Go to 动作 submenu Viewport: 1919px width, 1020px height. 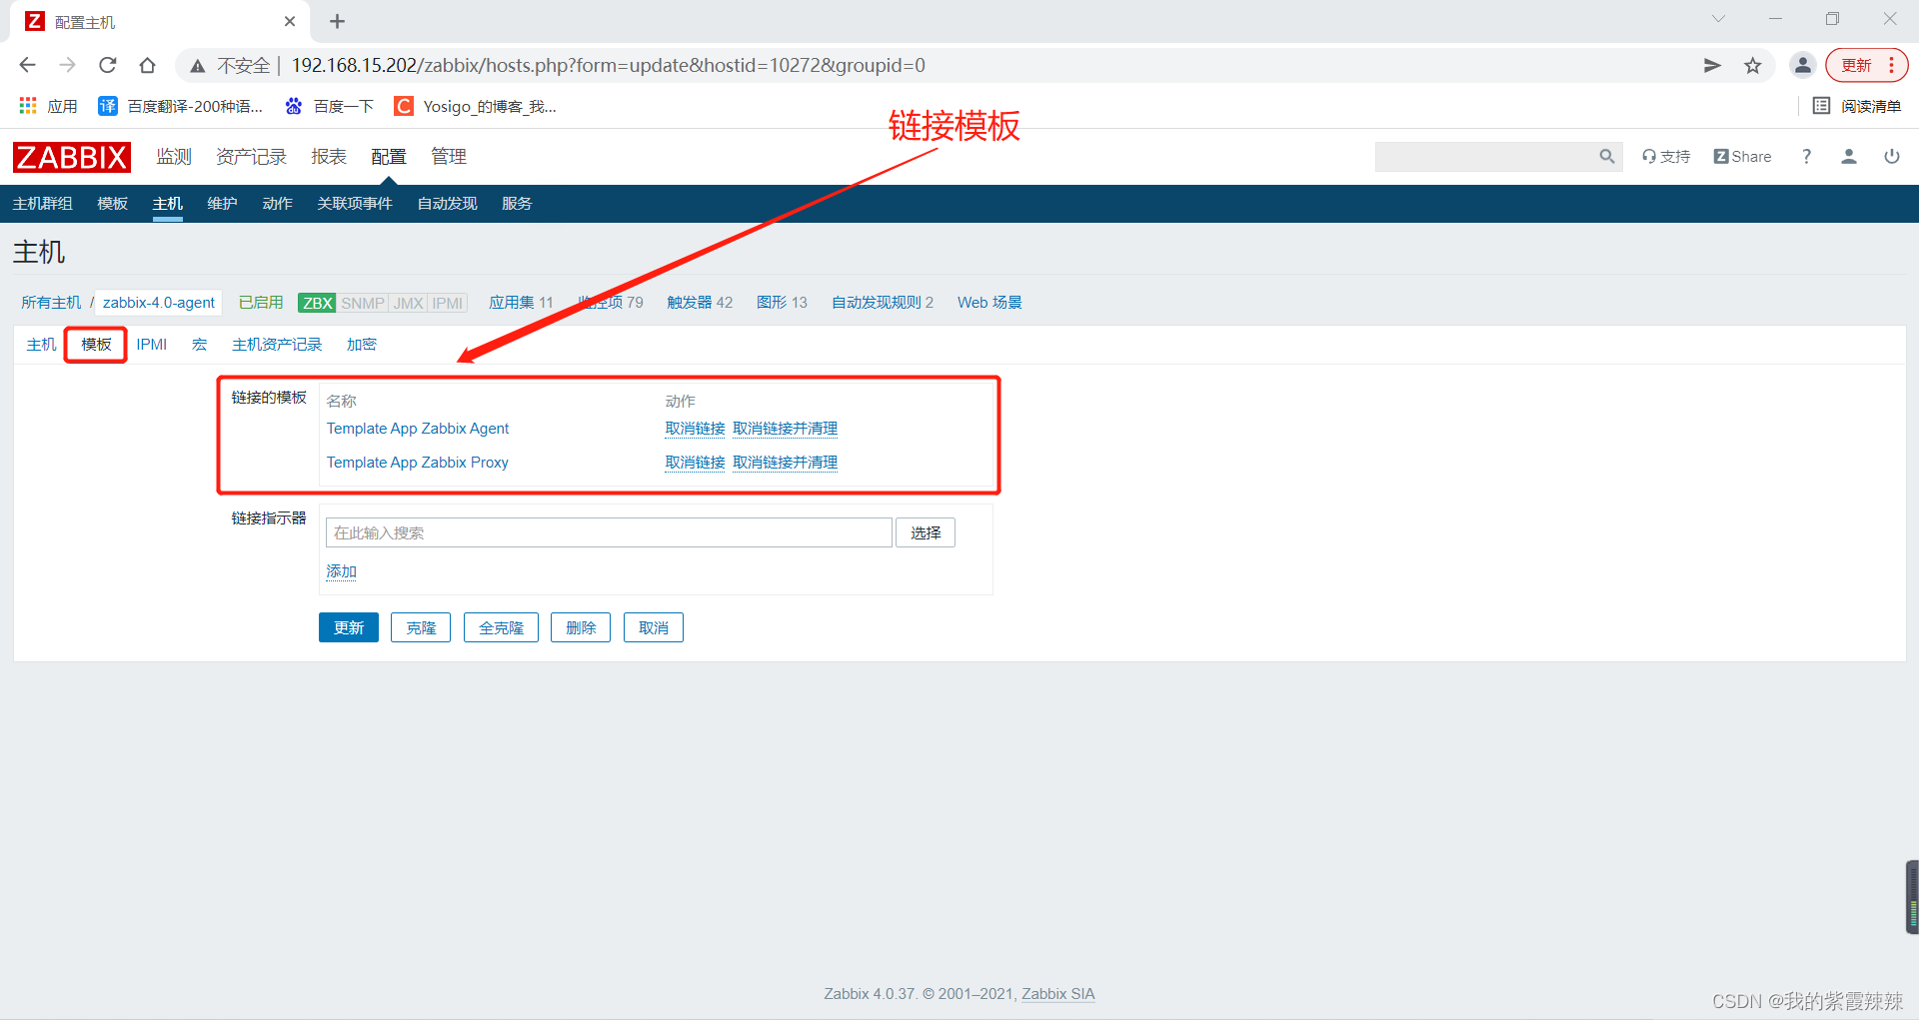[x=277, y=204]
